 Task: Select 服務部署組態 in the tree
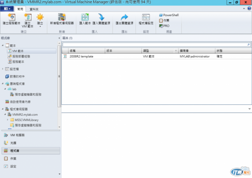(x=19, y=56)
